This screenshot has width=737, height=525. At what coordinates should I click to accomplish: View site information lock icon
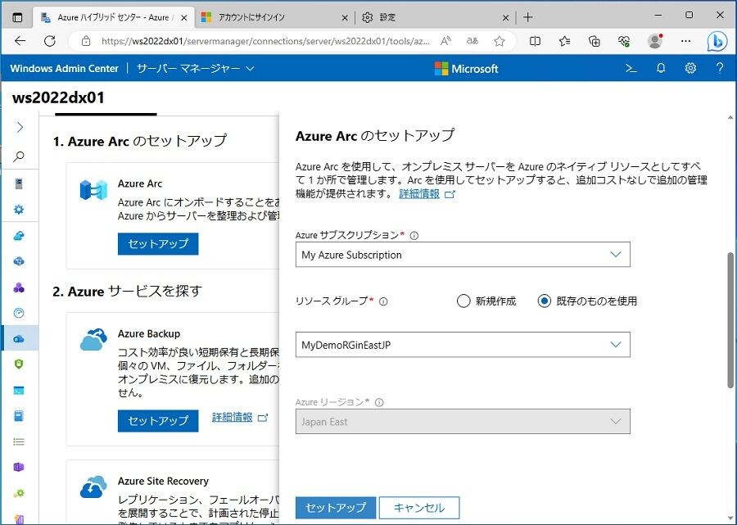[x=86, y=41]
